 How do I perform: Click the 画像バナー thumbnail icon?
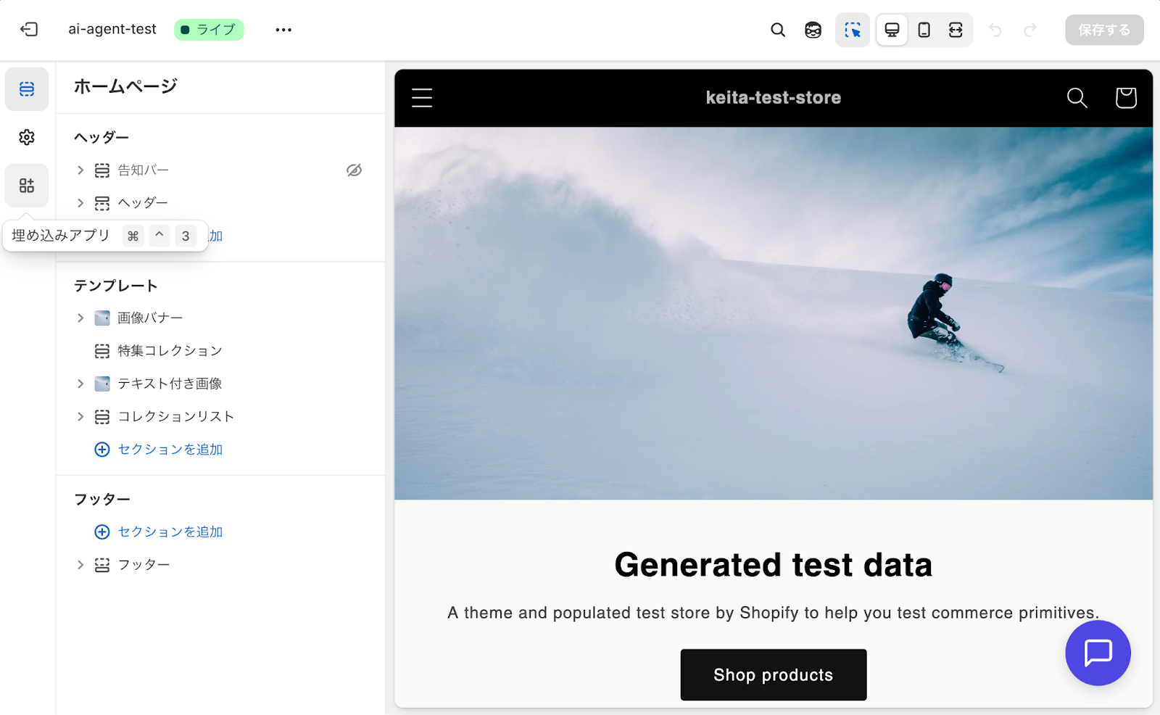[102, 318]
